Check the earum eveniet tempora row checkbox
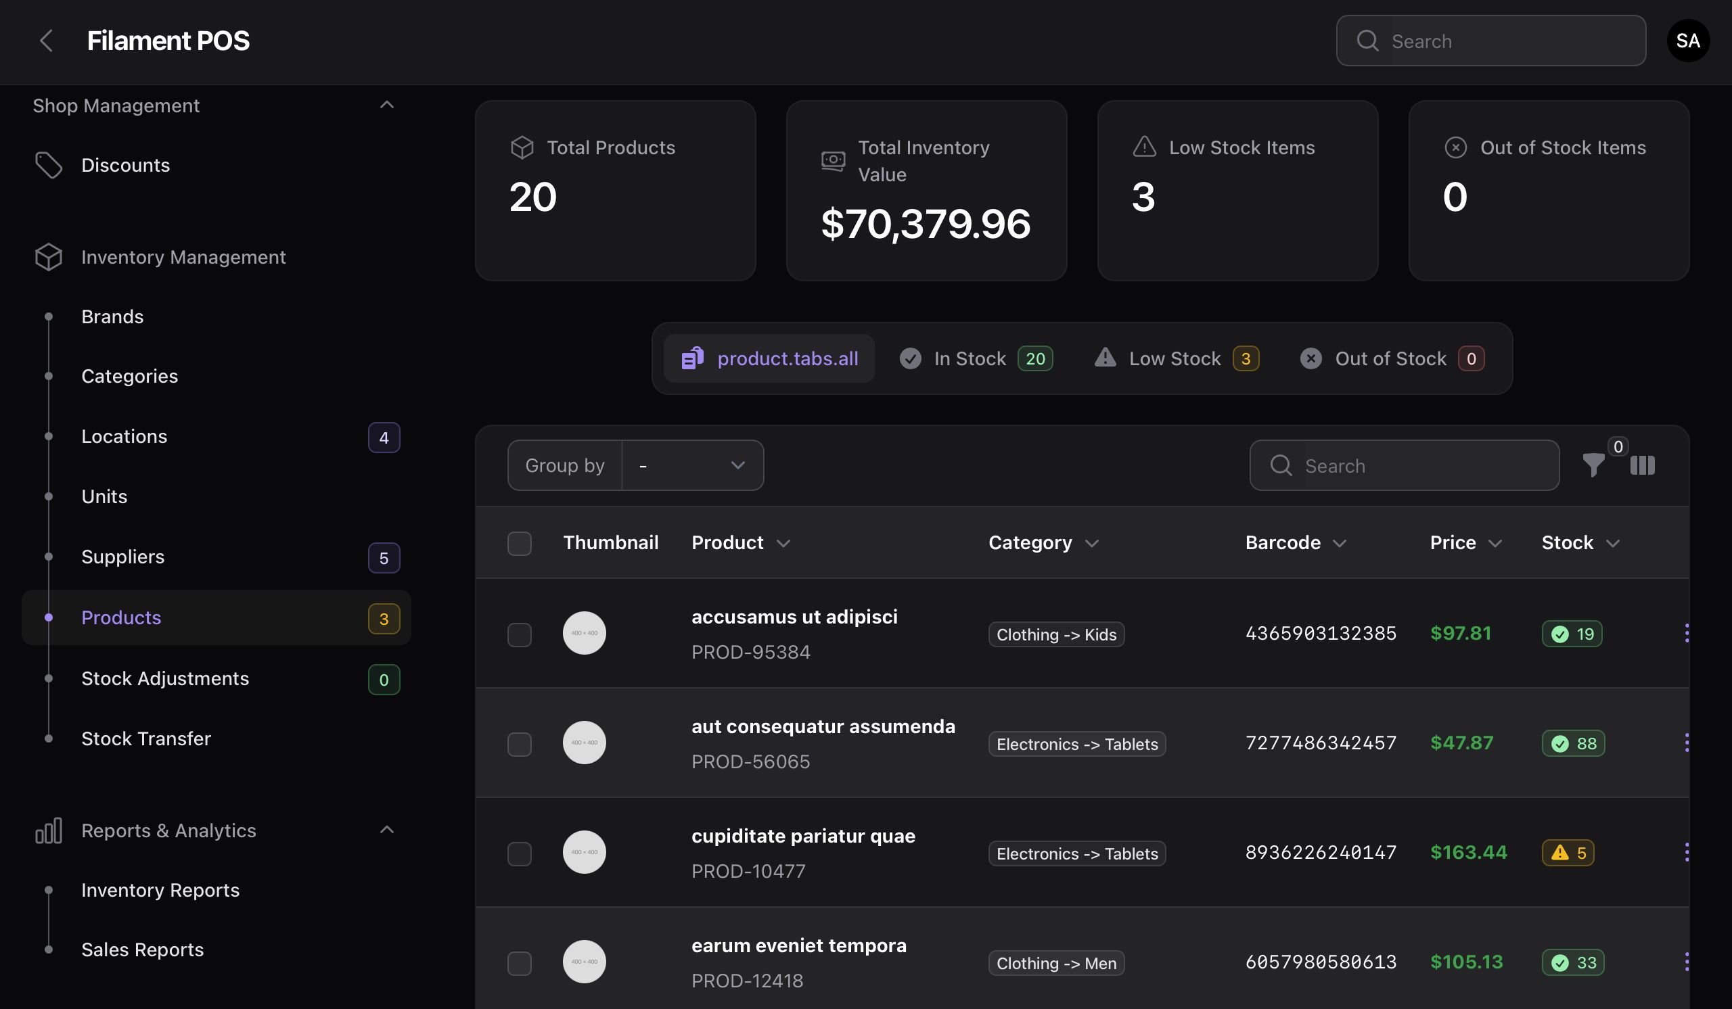Viewport: 1732px width, 1009px height. [x=519, y=963]
